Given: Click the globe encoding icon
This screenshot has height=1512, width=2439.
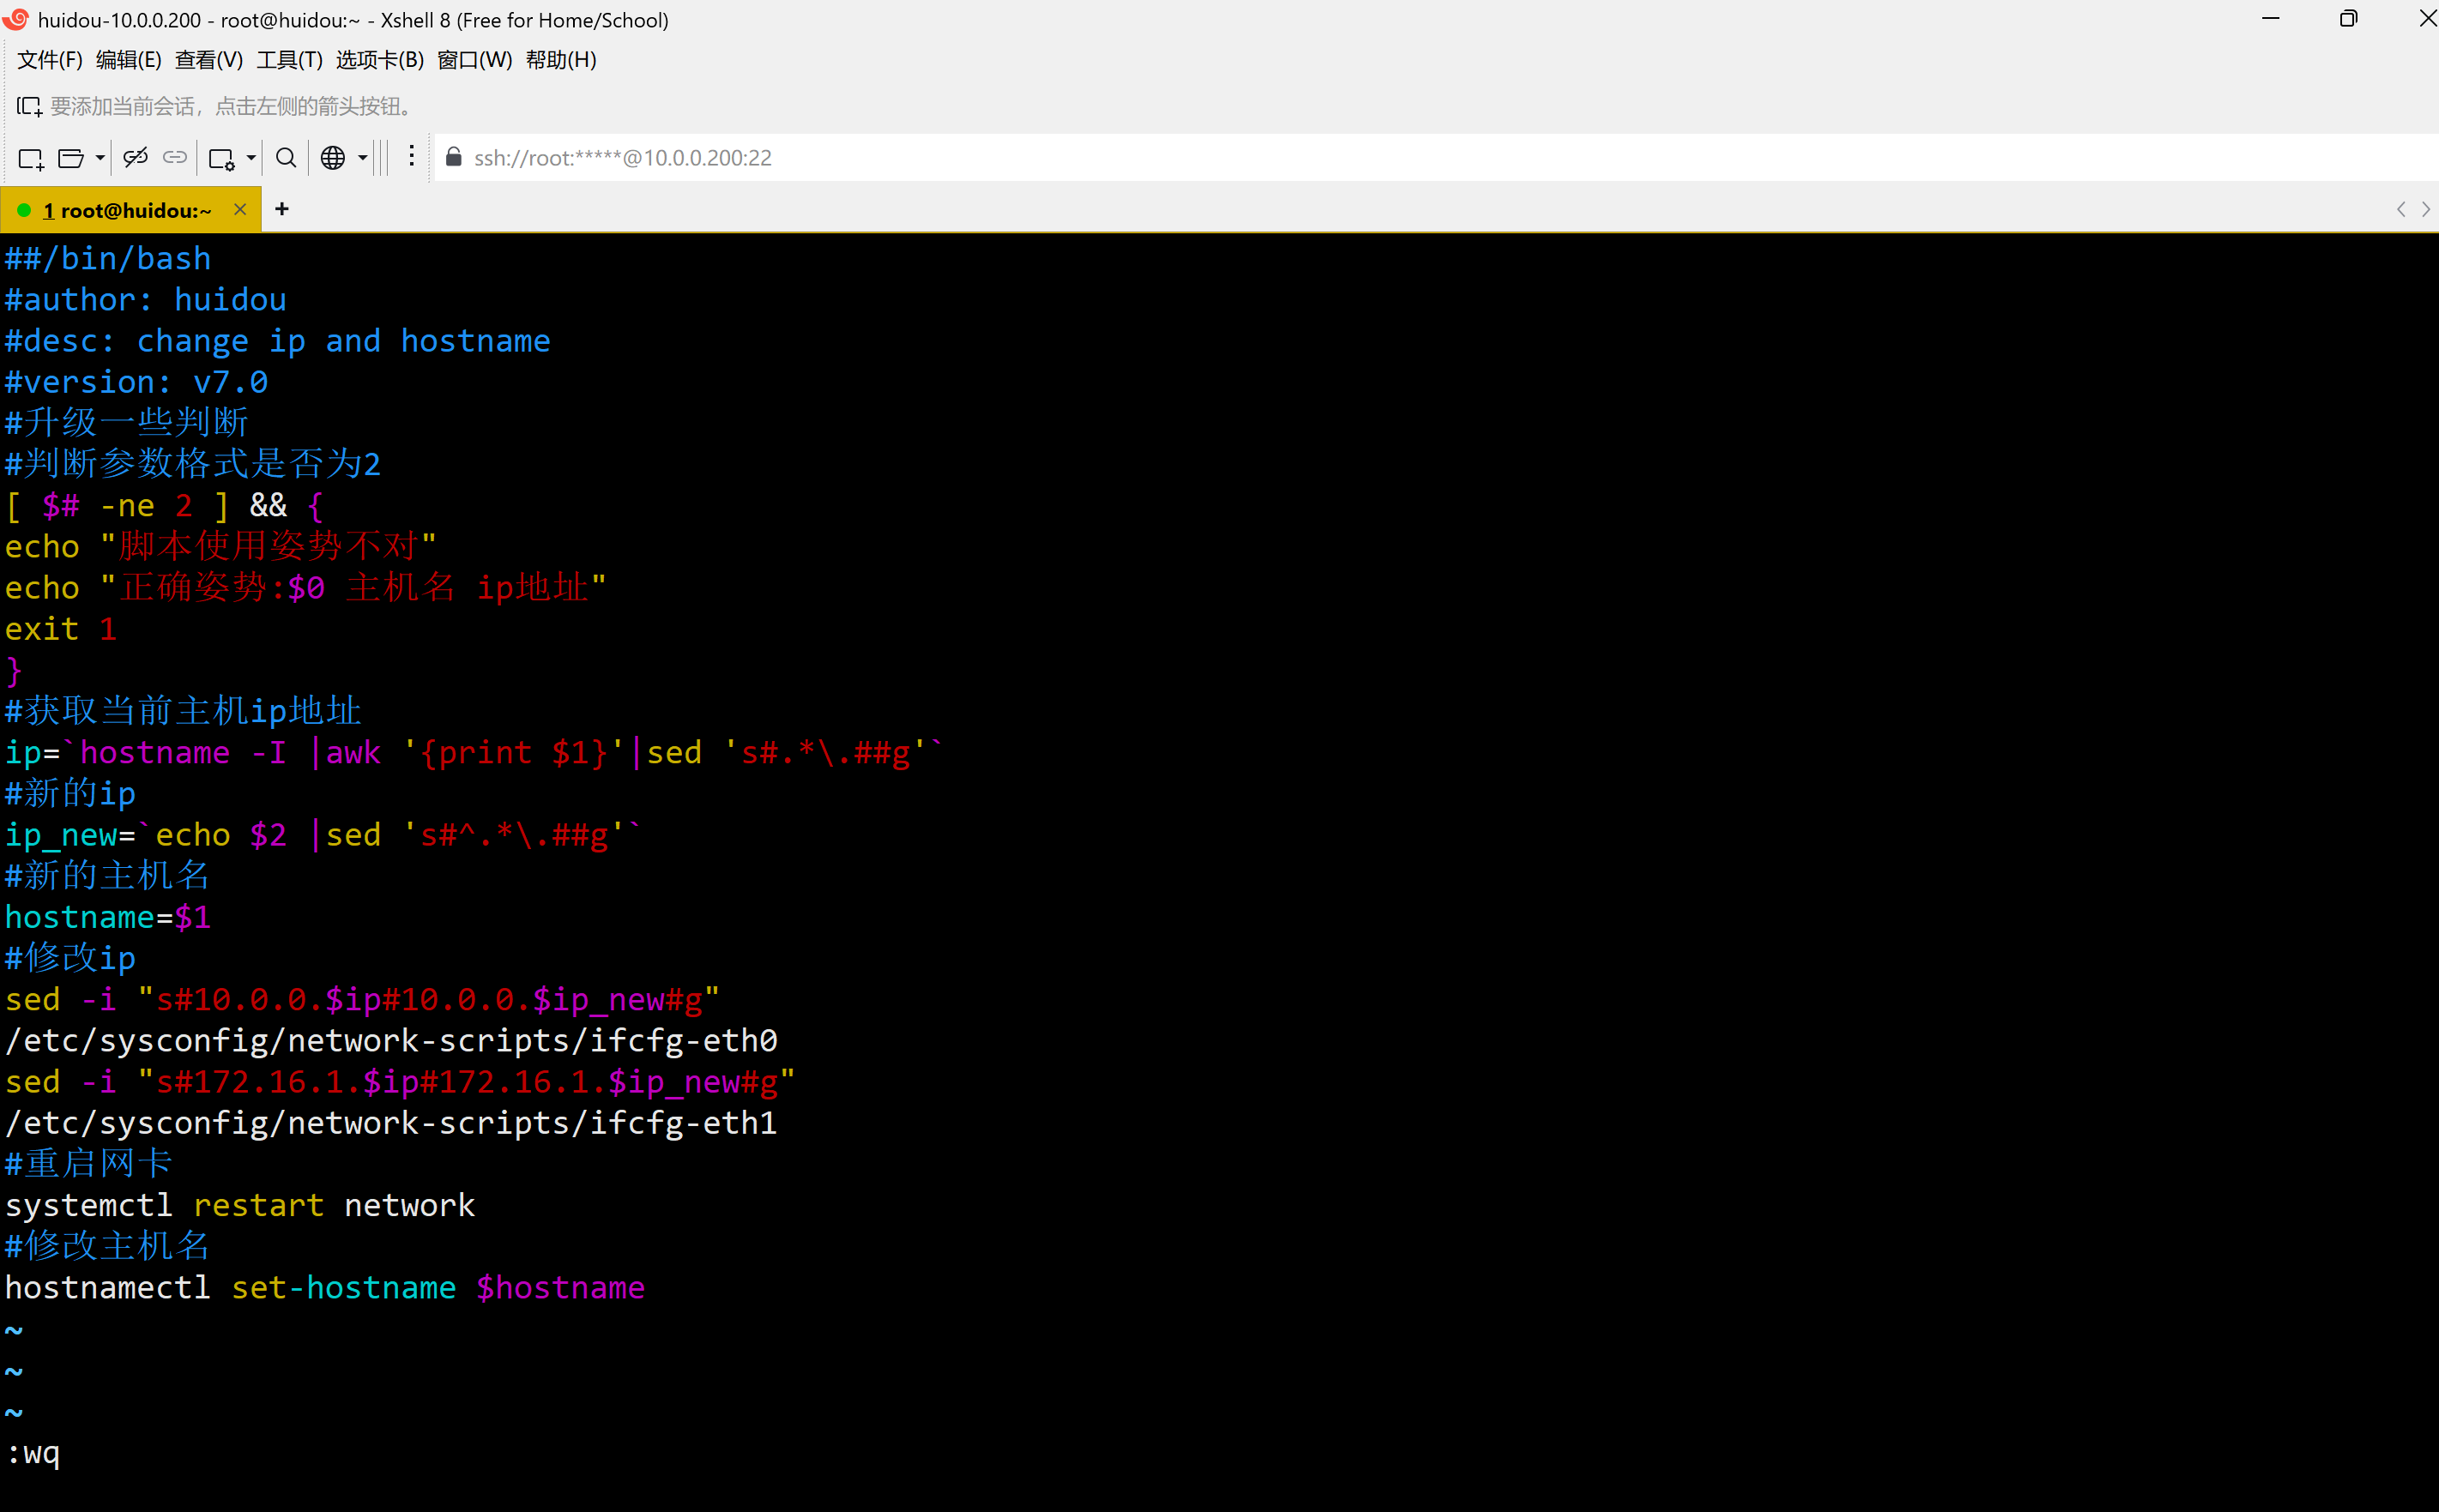Looking at the screenshot, I should [x=333, y=158].
